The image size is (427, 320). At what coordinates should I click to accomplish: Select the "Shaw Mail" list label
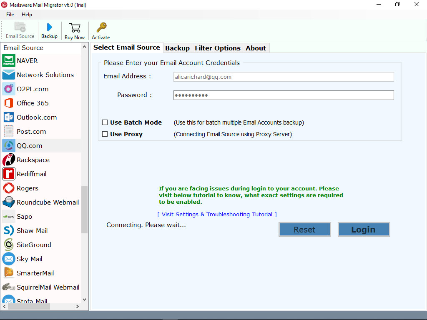[x=32, y=230]
